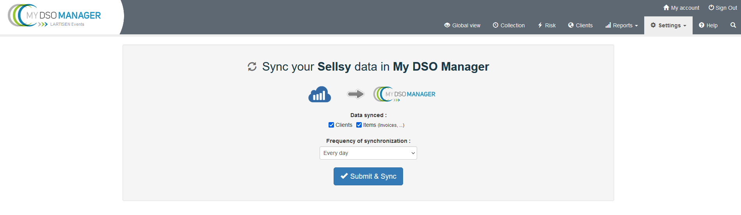The width and height of the screenshot is (741, 215).
Task: Click the Sellsy cloud chart icon
Action: (x=320, y=94)
